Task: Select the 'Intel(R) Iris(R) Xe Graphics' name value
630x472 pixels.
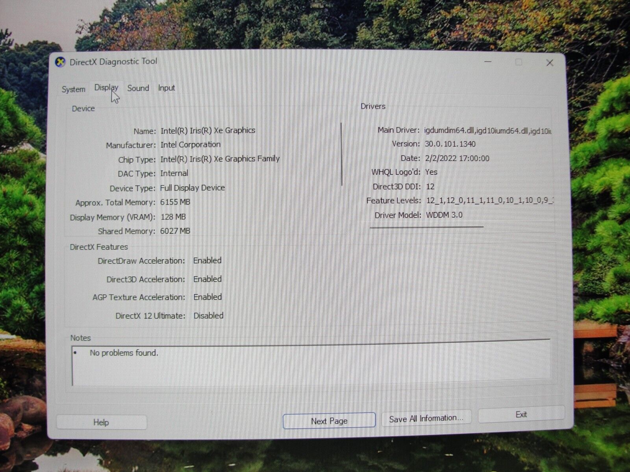Action: tap(208, 131)
